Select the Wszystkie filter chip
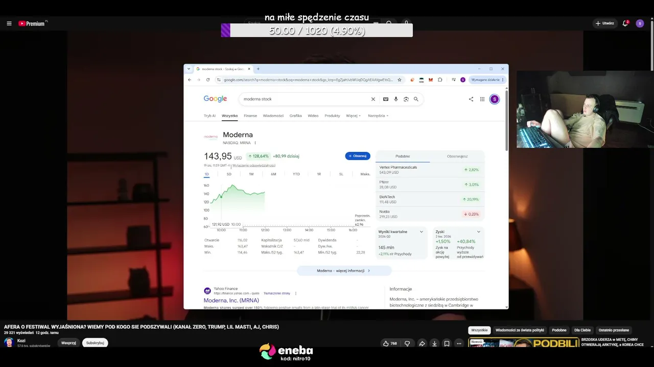The width and height of the screenshot is (654, 367). pos(479,330)
